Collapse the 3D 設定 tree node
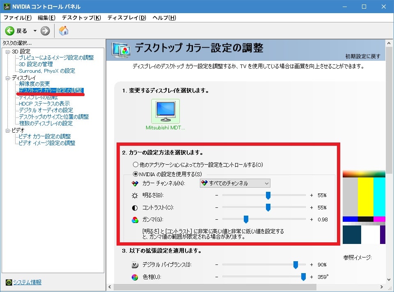Screen dimensions: 394x292 click(x=7, y=52)
